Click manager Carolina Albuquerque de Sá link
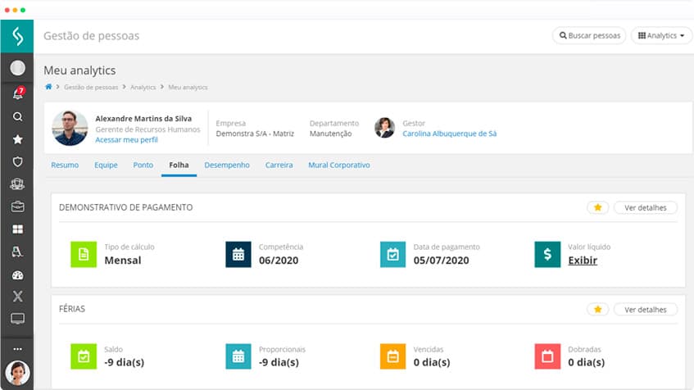 tap(449, 134)
